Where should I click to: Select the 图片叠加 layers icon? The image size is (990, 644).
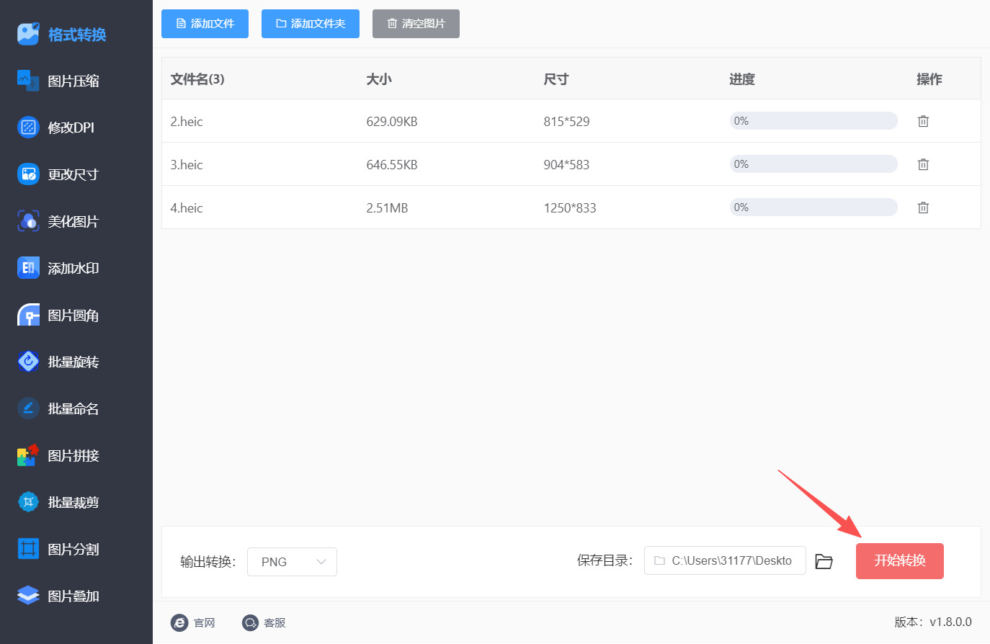pyautogui.click(x=28, y=596)
